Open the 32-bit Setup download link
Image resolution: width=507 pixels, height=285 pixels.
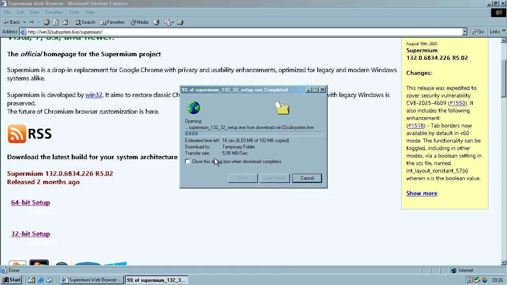coord(30,234)
